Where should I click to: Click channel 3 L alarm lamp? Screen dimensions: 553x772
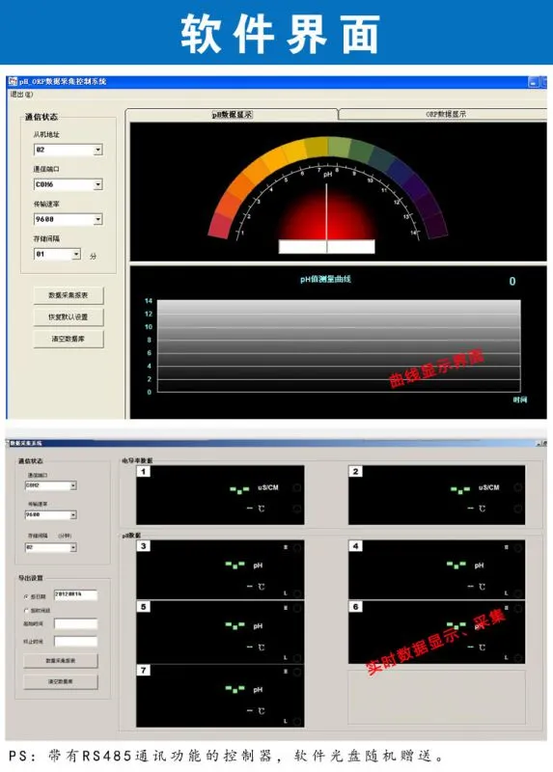click(297, 593)
